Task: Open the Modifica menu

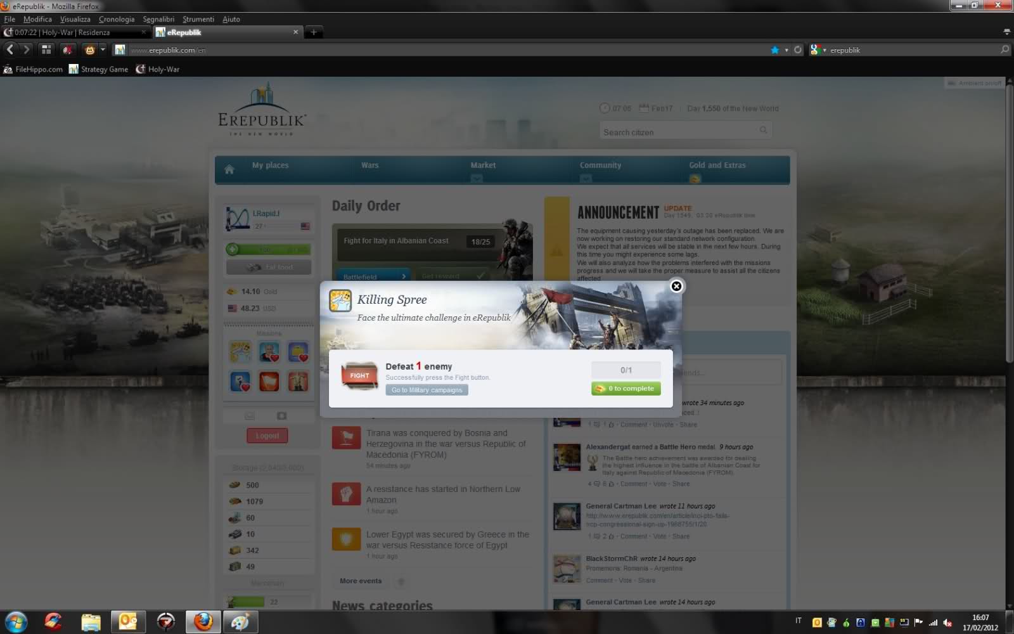Action: pyautogui.click(x=37, y=19)
